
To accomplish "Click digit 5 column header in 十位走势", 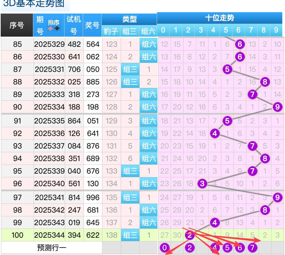I will click(226, 30).
